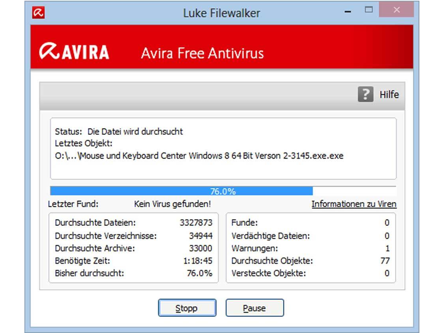The width and height of the screenshot is (444, 333).
Task: Click the Durchsuchte Objekte value 77
Action: click(x=385, y=261)
